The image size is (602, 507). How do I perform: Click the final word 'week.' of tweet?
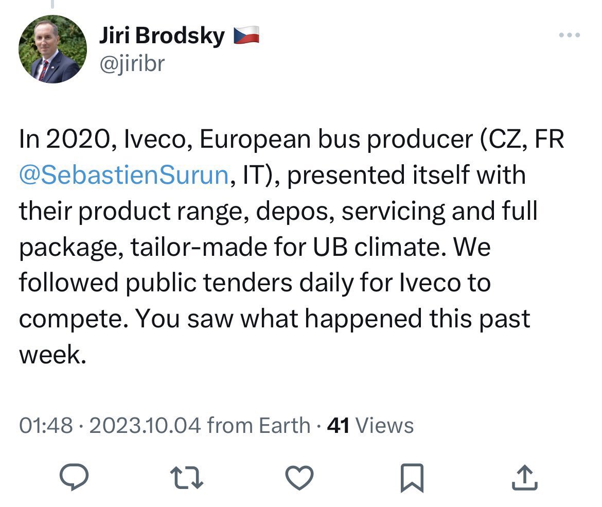click(52, 356)
